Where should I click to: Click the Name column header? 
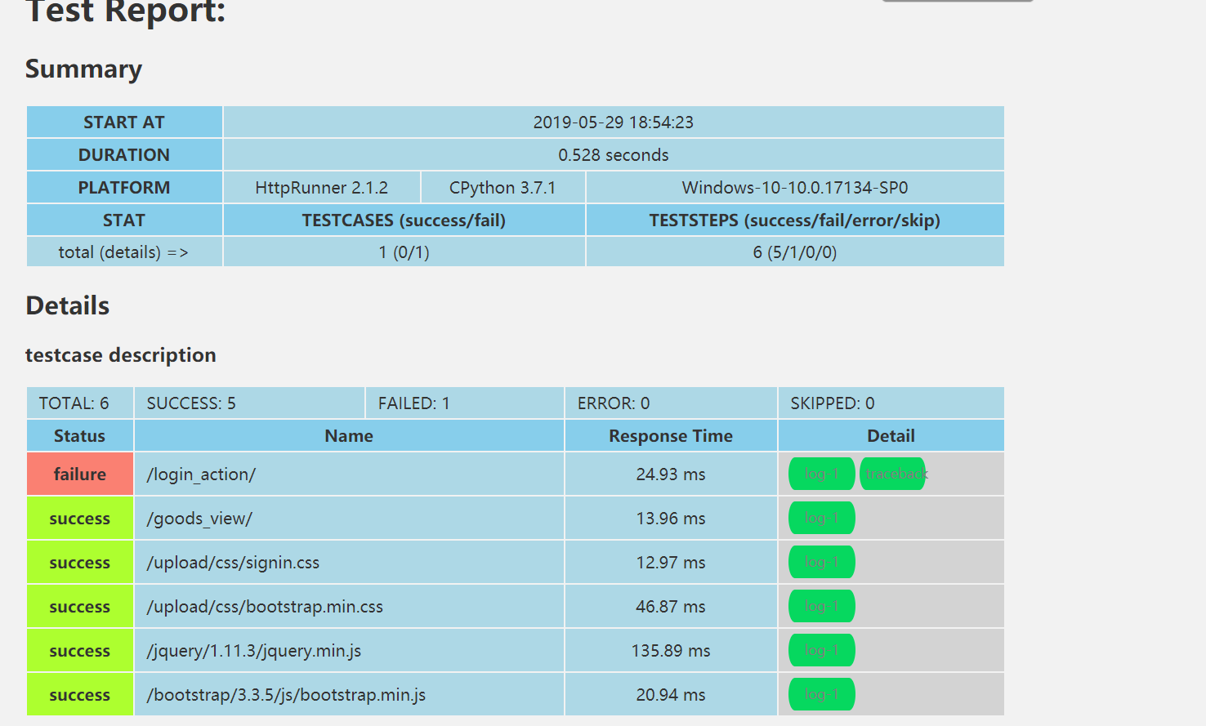[349, 436]
